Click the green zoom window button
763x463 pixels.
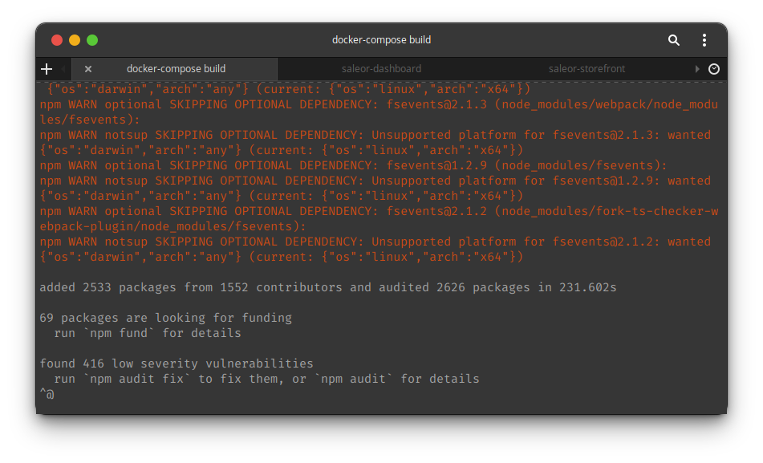click(92, 39)
